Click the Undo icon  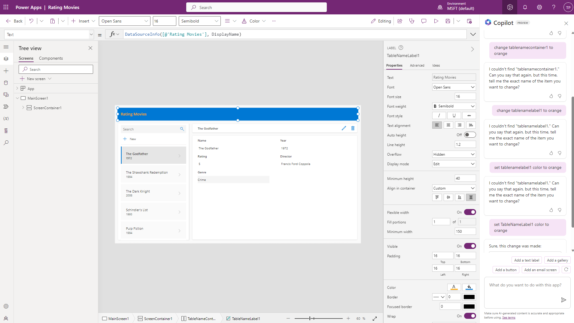pyautogui.click(x=31, y=21)
